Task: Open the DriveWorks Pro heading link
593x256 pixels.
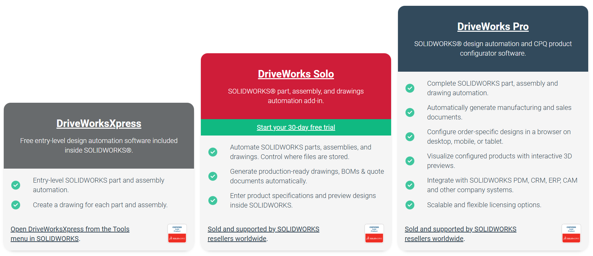Action: [x=493, y=26]
